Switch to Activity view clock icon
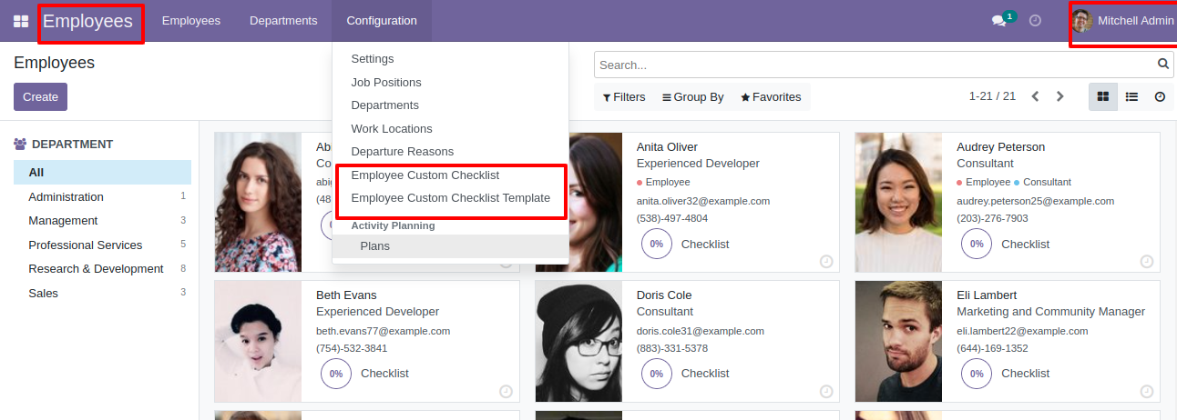 coord(1160,96)
